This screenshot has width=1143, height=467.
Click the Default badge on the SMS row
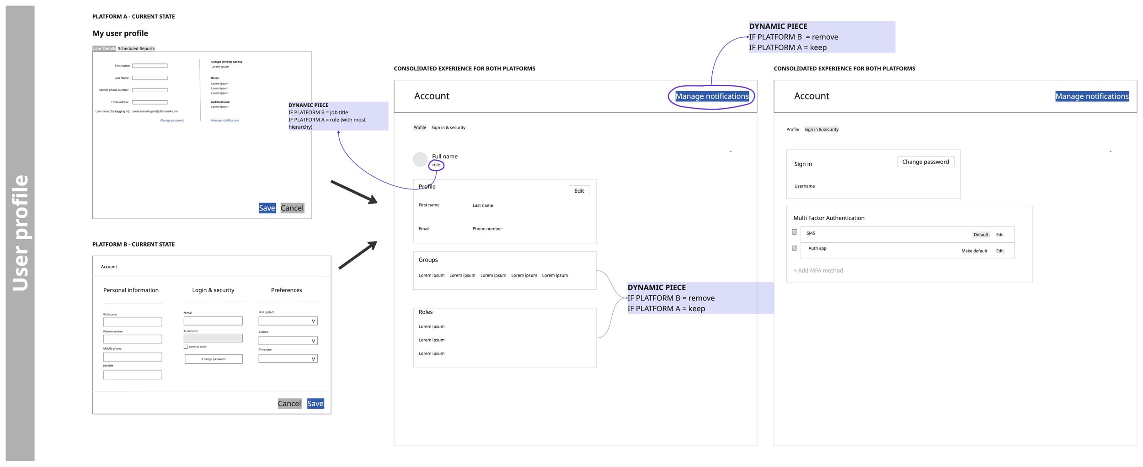981,235
